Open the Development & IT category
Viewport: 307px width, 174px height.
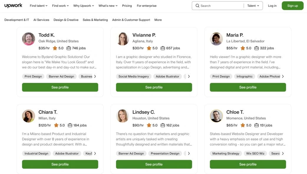click(17, 20)
